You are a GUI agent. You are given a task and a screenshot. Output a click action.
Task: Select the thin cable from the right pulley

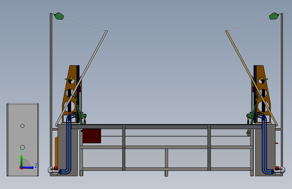tap(248, 24)
